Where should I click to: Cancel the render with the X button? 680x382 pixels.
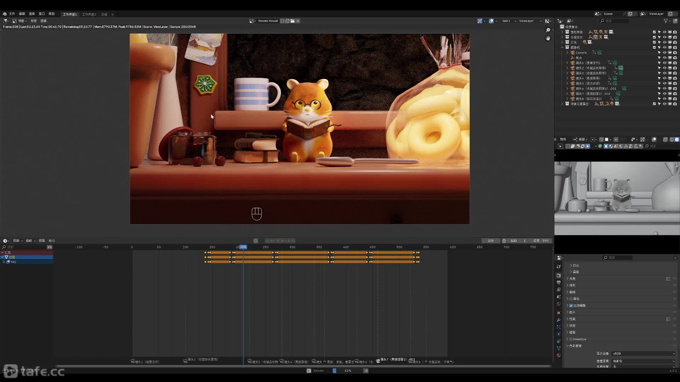coord(366,371)
